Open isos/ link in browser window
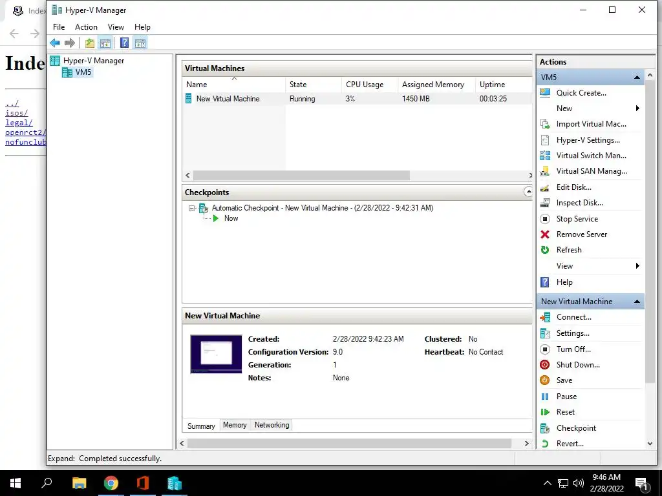The width and height of the screenshot is (662, 496). (x=16, y=112)
